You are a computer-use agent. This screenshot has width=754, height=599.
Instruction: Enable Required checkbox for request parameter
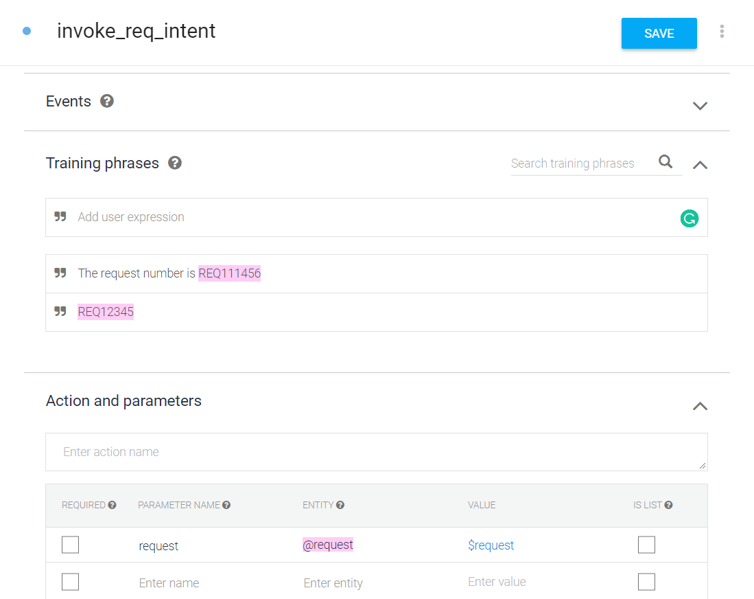coord(70,545)
